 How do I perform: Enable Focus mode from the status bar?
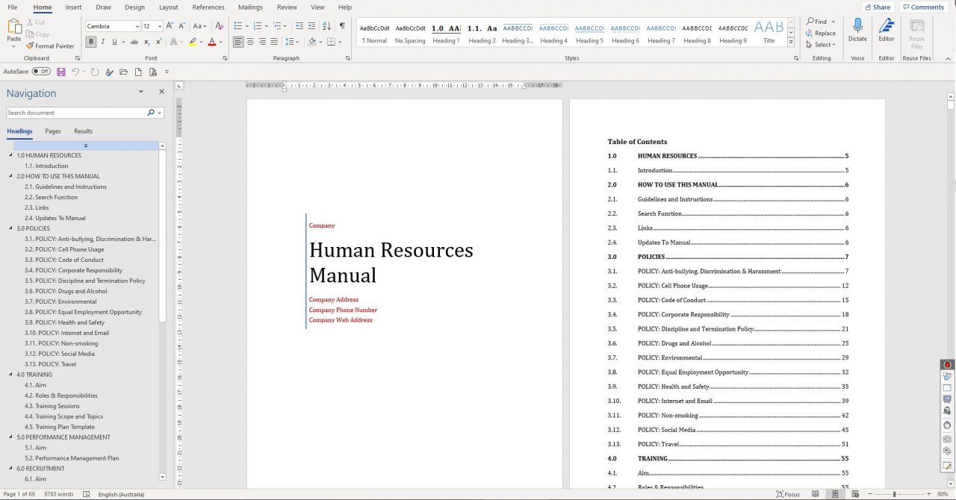click(788, 494)
